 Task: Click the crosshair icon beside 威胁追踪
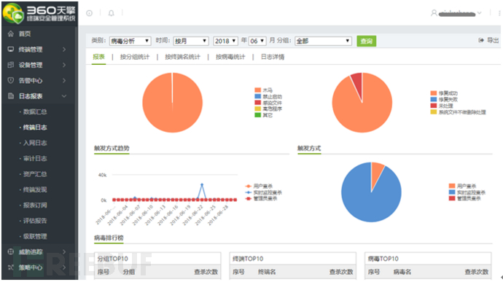point(11,252)
